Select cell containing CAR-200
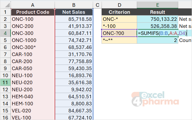This screenshot has width=192, height=120. (33, 61)
